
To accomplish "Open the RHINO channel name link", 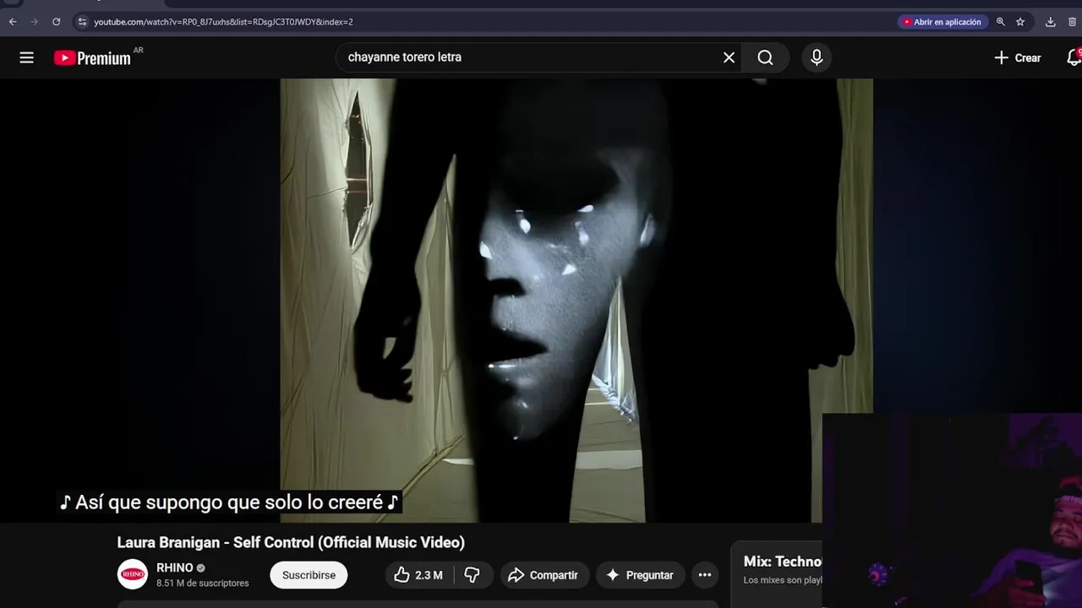I will click(175, 567).
